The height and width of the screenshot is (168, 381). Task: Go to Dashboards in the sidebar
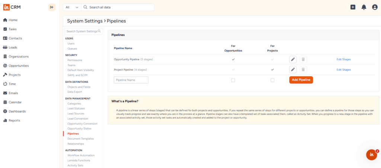click(x=17, y=111)
